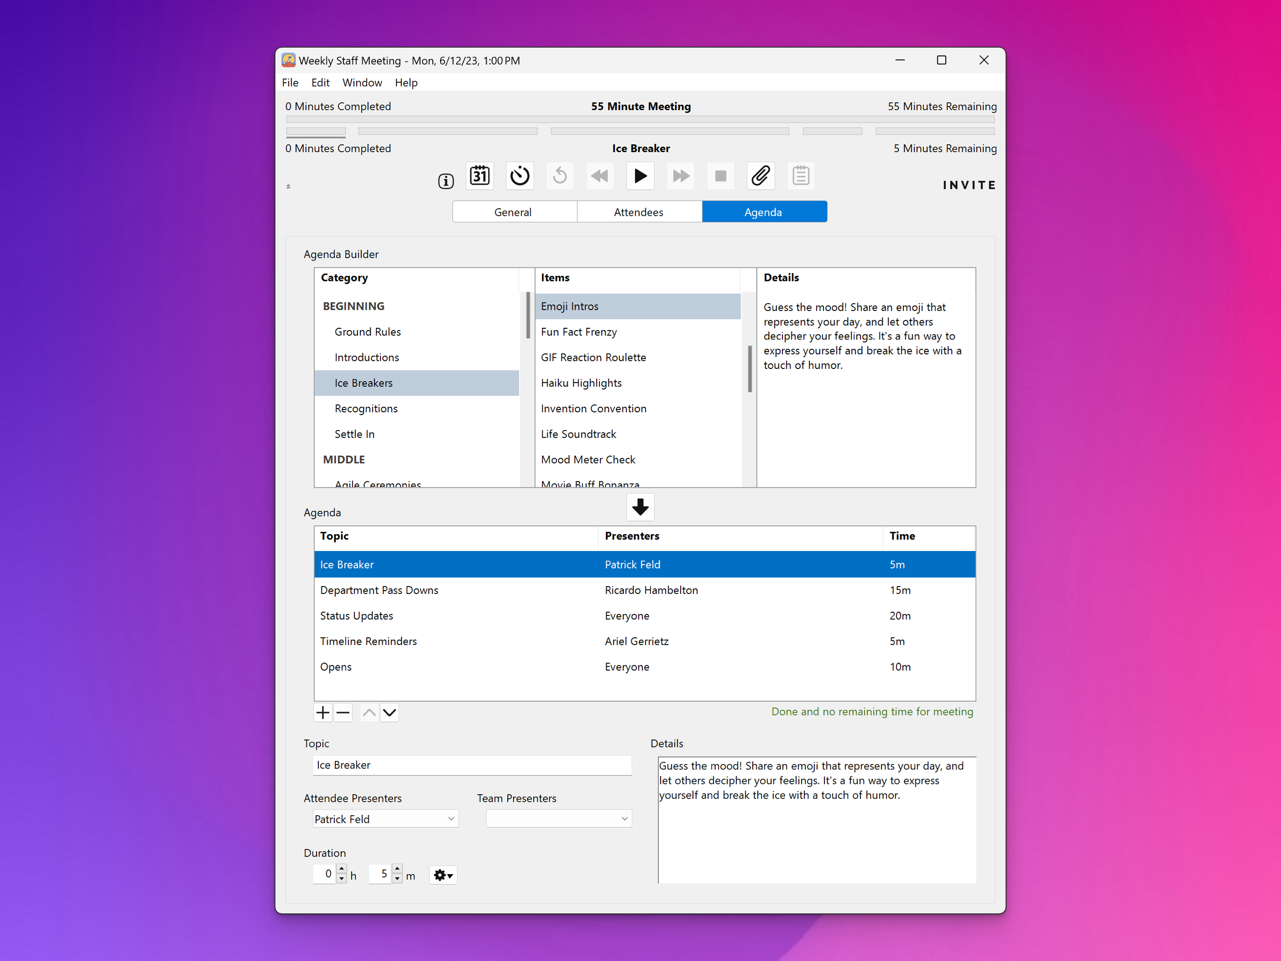Open the calendar icon

[x=479, y=176]
